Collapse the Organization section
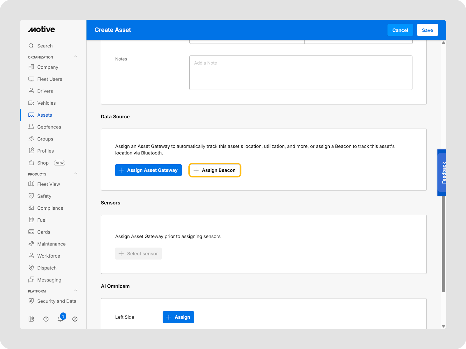 (x=76, y=56)
